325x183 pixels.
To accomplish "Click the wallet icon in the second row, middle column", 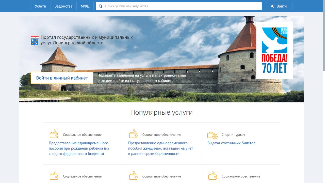I will [133, 176].
